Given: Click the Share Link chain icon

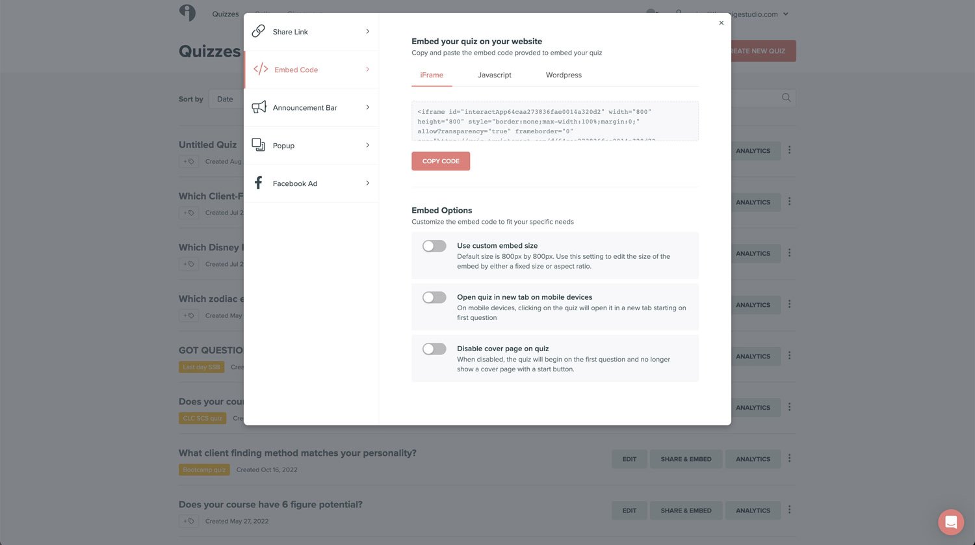Looking at the screenshot, I should [x=258, y=31].
